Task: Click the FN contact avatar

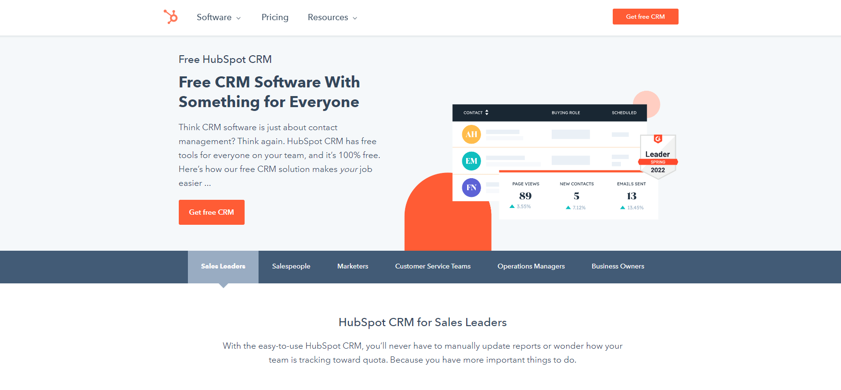Action: 471,187
